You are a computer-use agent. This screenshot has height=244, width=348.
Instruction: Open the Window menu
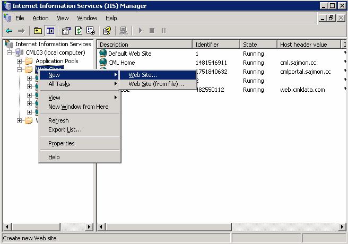(x=87, y=18)
